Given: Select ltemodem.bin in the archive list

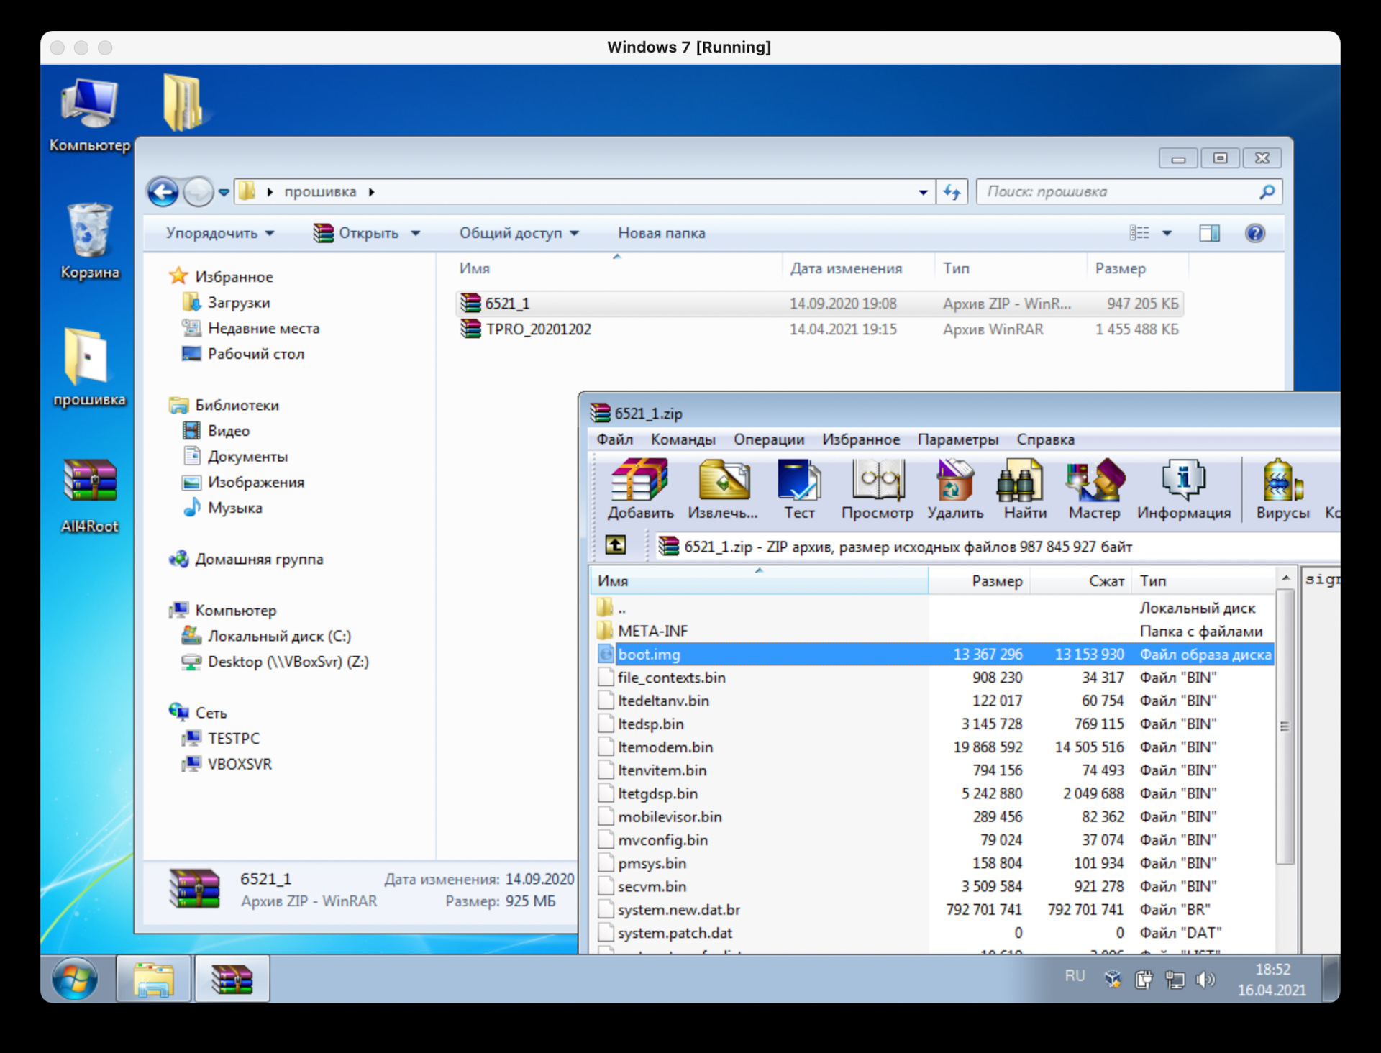Looking at the screenshot, I should pyautogui.click(x=934, y=747).
